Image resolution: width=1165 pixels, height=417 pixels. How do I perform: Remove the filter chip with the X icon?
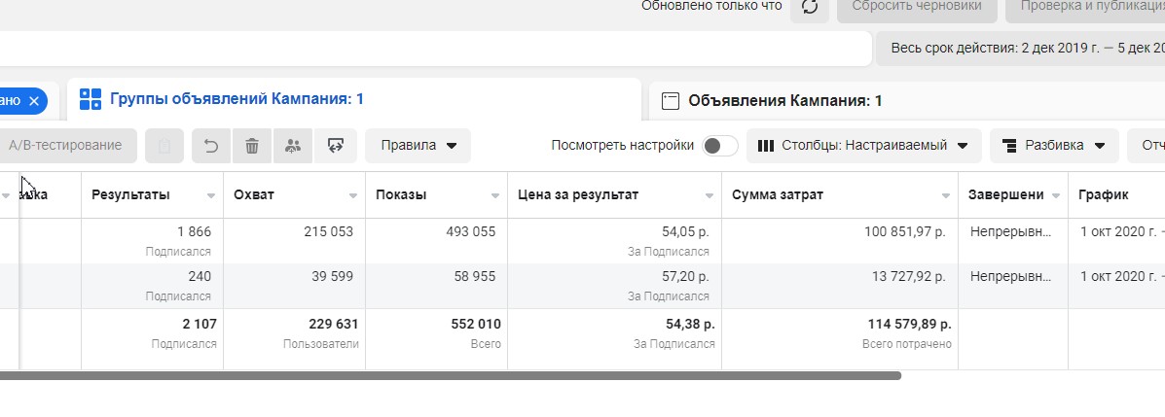tap(34, 100)
